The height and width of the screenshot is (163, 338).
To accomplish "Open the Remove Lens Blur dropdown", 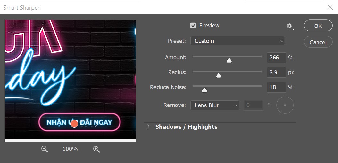I will pyautogui.click(x=215, y=105).
